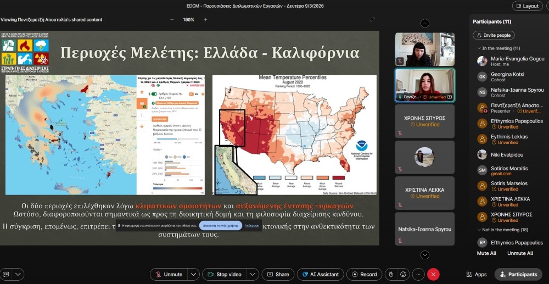The height and width of the screenshot is (284, 549).
Task: Collapse the 'In the meeting (11)' section
Action: pyautogui.click(x=479, y=48)
